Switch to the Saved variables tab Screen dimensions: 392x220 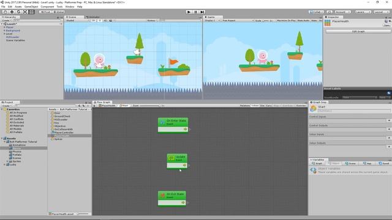(383, 163)
